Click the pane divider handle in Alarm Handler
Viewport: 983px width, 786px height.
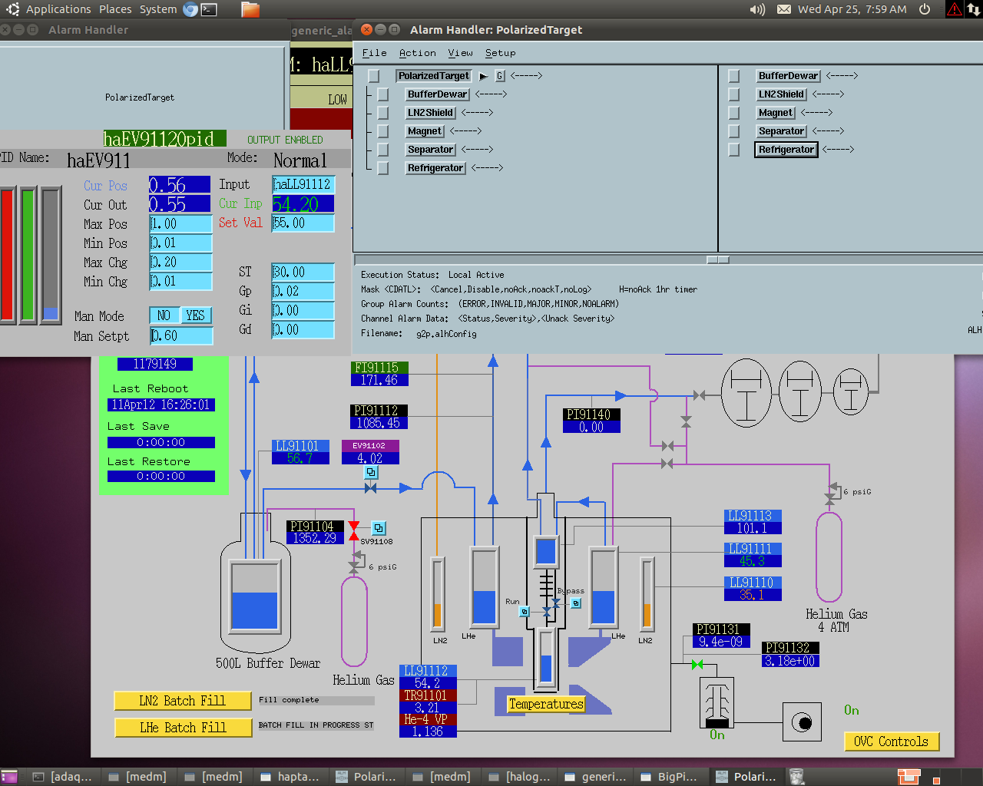tap(718, 259)
